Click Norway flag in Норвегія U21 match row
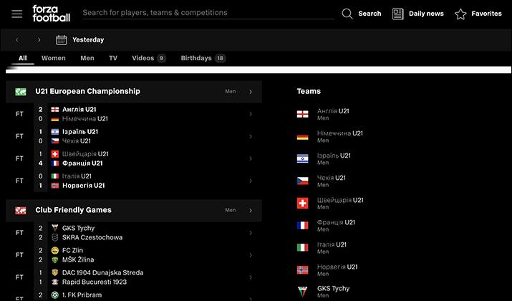This screenshot has height=301, width=512. coord(55,186)
